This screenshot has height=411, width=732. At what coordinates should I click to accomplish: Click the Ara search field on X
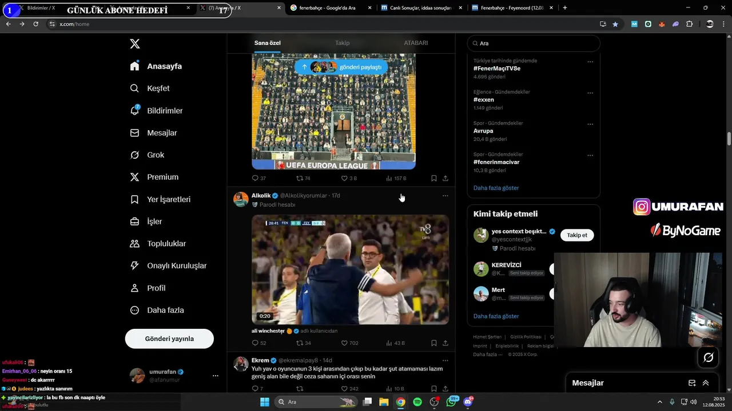click(x=534, y=43)
